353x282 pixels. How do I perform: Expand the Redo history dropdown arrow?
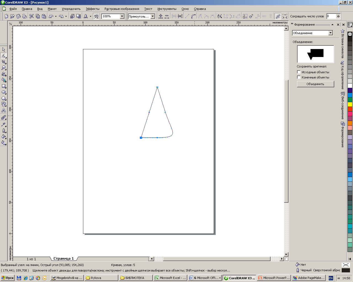tap(66, 16)
